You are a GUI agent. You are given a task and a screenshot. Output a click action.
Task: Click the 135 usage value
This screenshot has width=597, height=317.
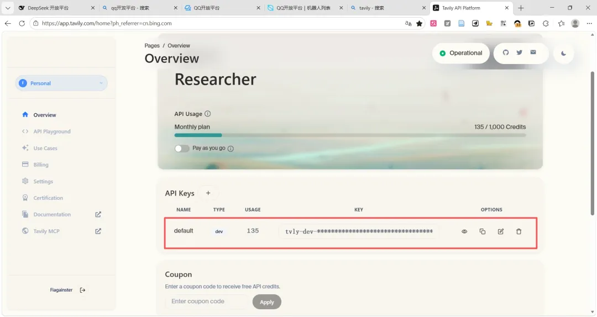tap(253, 231)
